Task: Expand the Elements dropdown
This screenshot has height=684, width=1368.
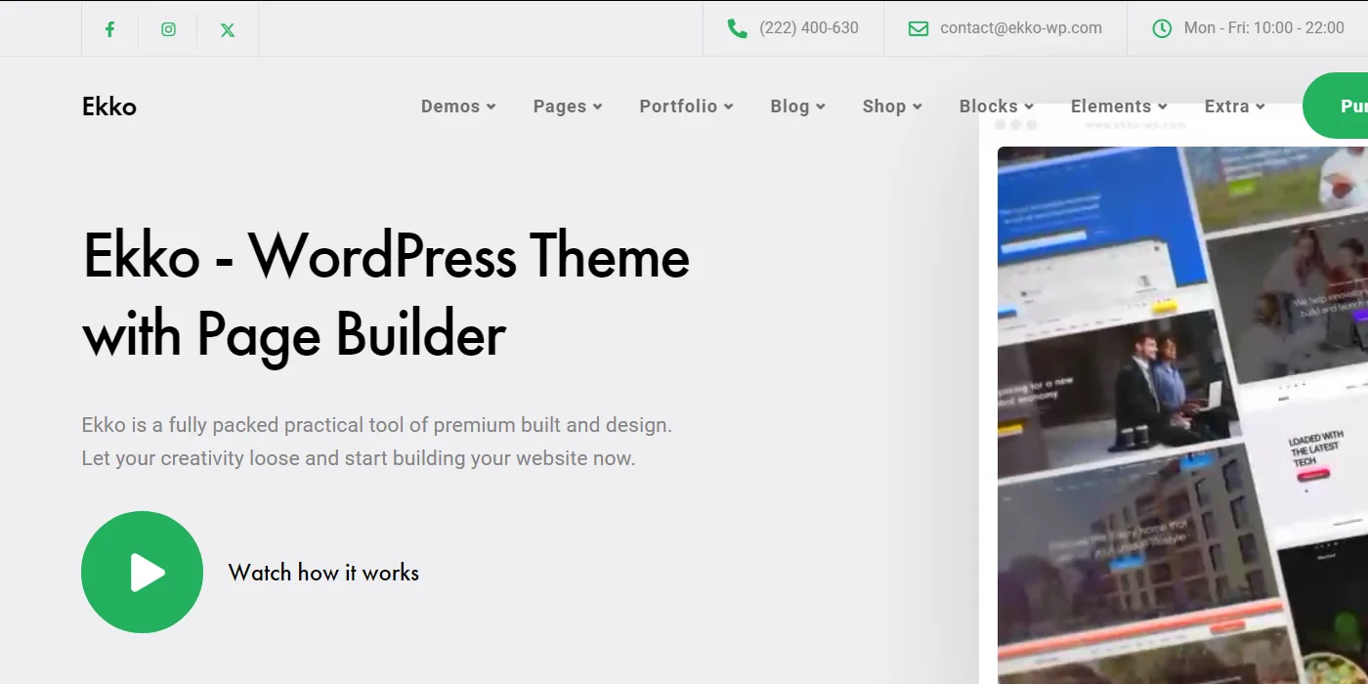Action: pos(1119,107)
